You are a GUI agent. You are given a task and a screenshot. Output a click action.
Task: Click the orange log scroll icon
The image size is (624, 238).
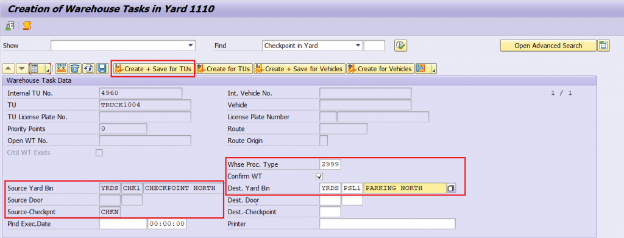(x=27, y=26)
